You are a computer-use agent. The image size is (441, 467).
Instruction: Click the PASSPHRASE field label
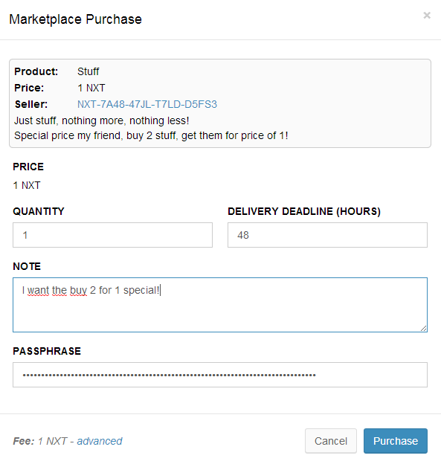point(47,351)
